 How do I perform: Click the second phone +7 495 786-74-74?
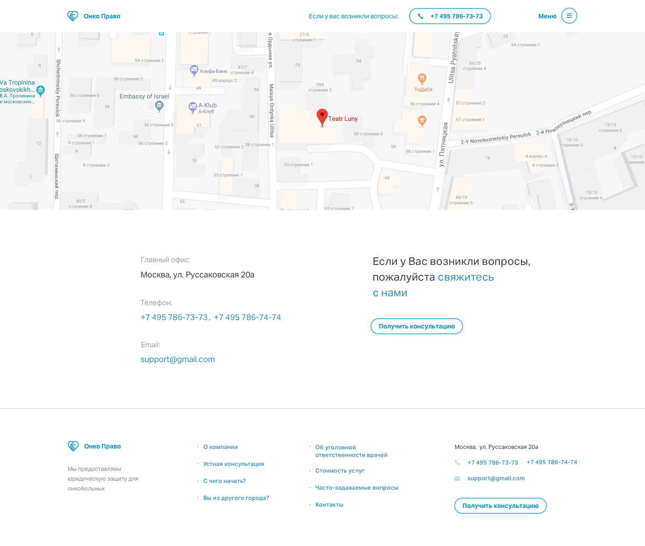[x=248, y=317]
